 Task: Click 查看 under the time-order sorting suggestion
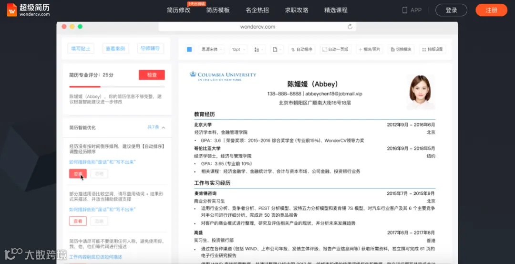point(78,174)
